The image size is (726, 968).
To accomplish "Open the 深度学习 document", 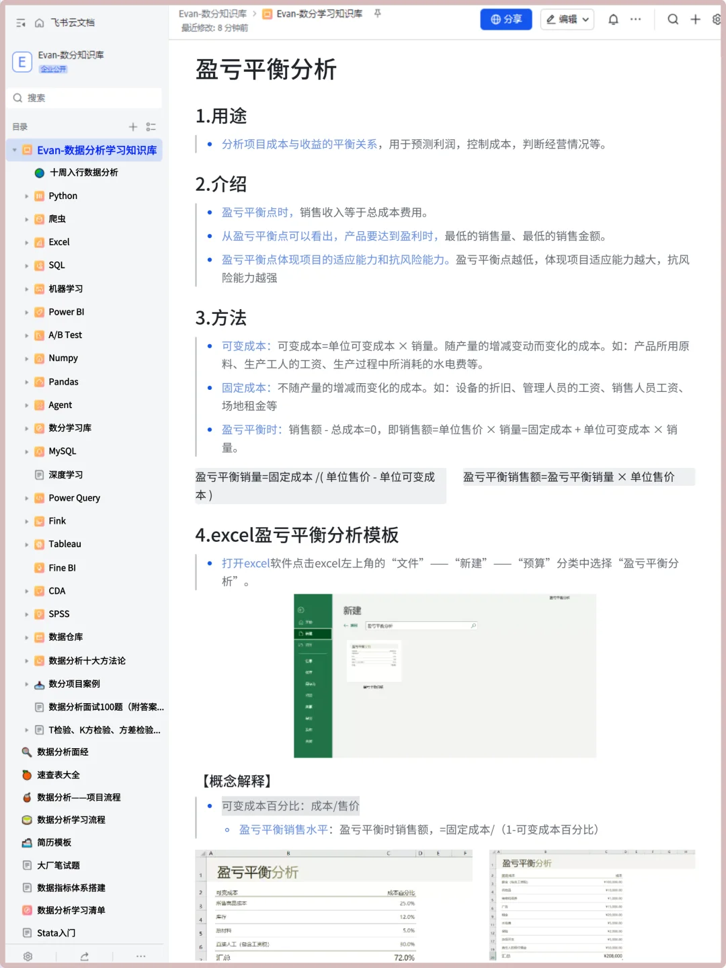I will pos(65,475).
